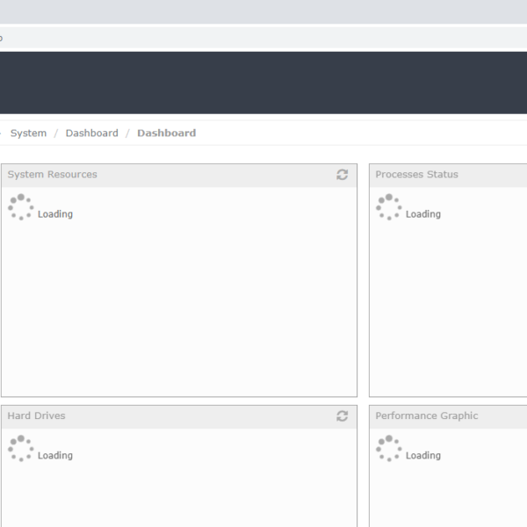527x527 pixels.
Task: Click the dark header banner
Action: (x=263, y=83)
